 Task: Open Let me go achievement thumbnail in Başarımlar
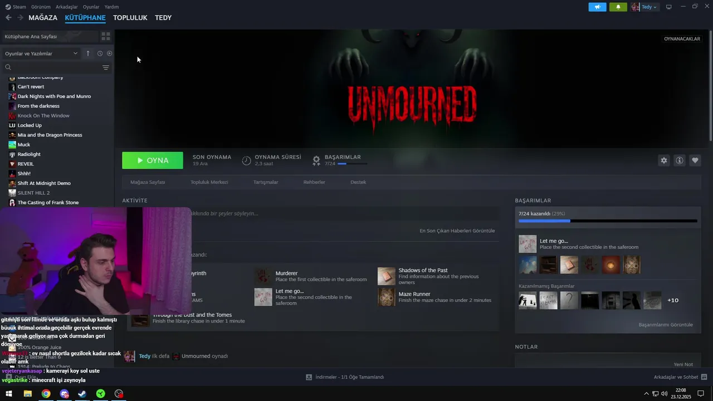click(528, 244)
